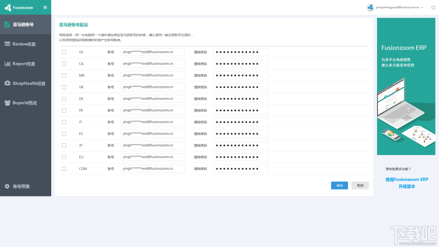The height and width of the screenshot is (247, 439).
Task: Tick the MX marketplace checkbox
Action: click(x=64, y=75)
